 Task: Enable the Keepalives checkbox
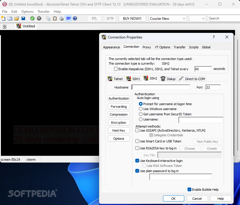(116, 69)
